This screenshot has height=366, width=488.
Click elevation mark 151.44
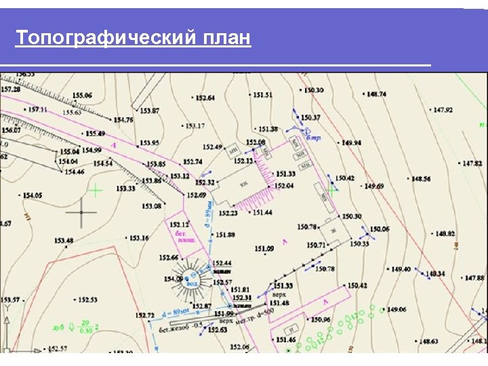262,213
